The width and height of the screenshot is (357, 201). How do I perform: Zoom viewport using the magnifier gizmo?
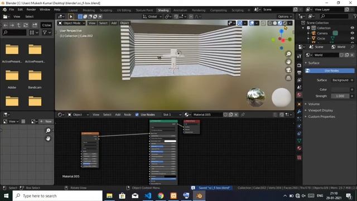tap(288, 54)
